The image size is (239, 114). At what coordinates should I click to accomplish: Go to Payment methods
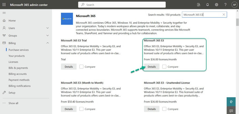[x=19, y=80]
